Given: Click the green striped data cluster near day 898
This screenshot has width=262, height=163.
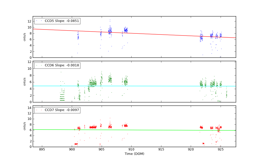Looking at the screenshot, I should tap(62, 96).
